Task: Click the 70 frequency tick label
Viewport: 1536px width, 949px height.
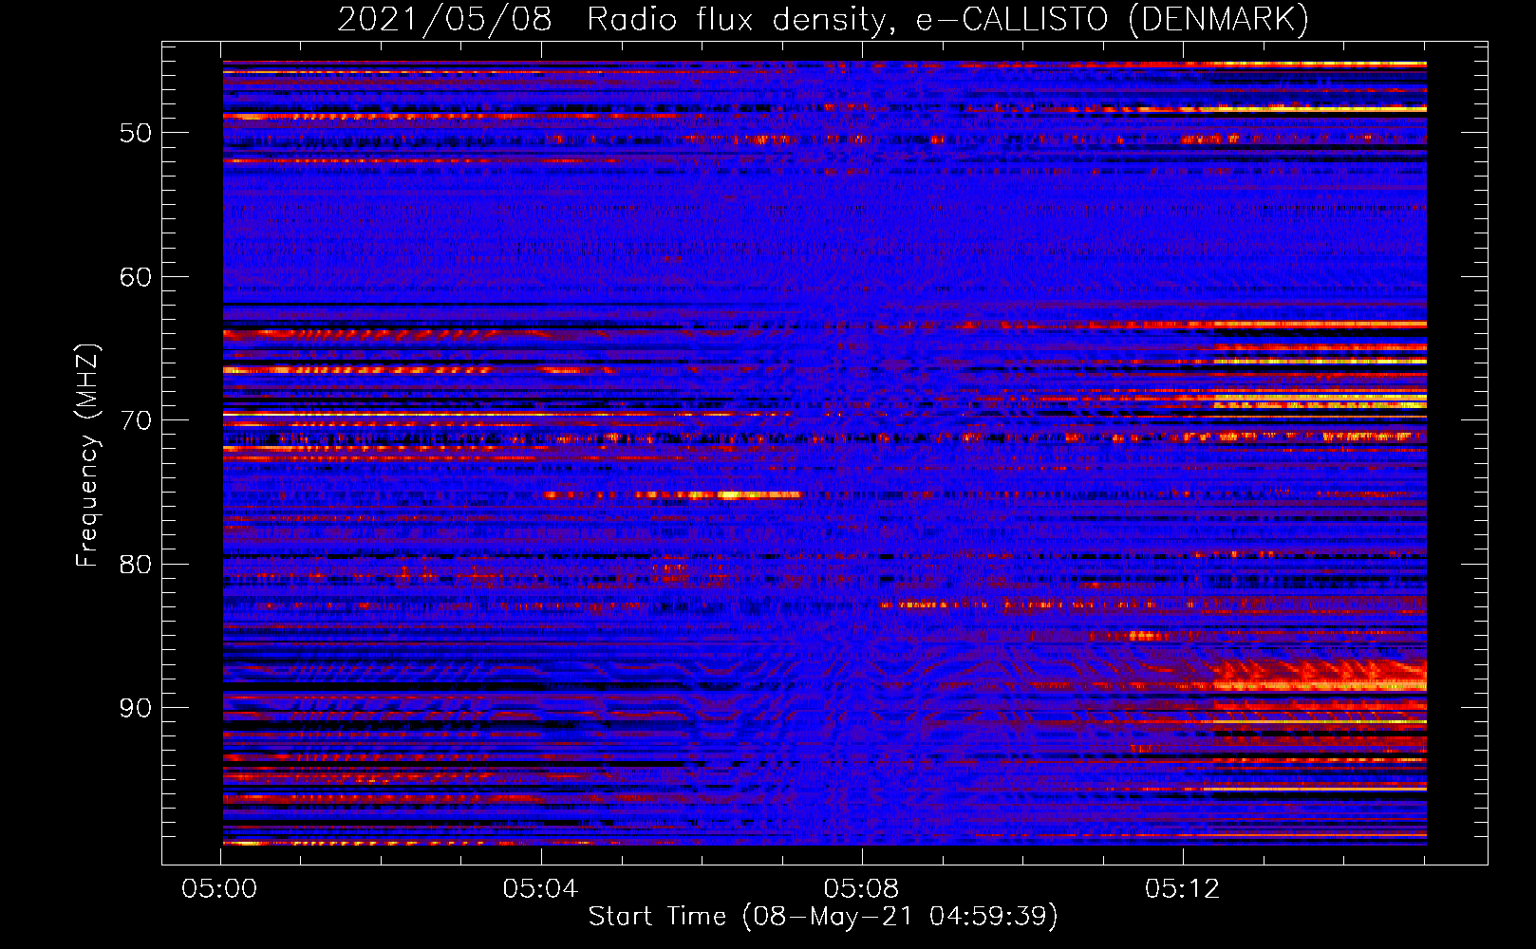Action: (x=136, y=420)
